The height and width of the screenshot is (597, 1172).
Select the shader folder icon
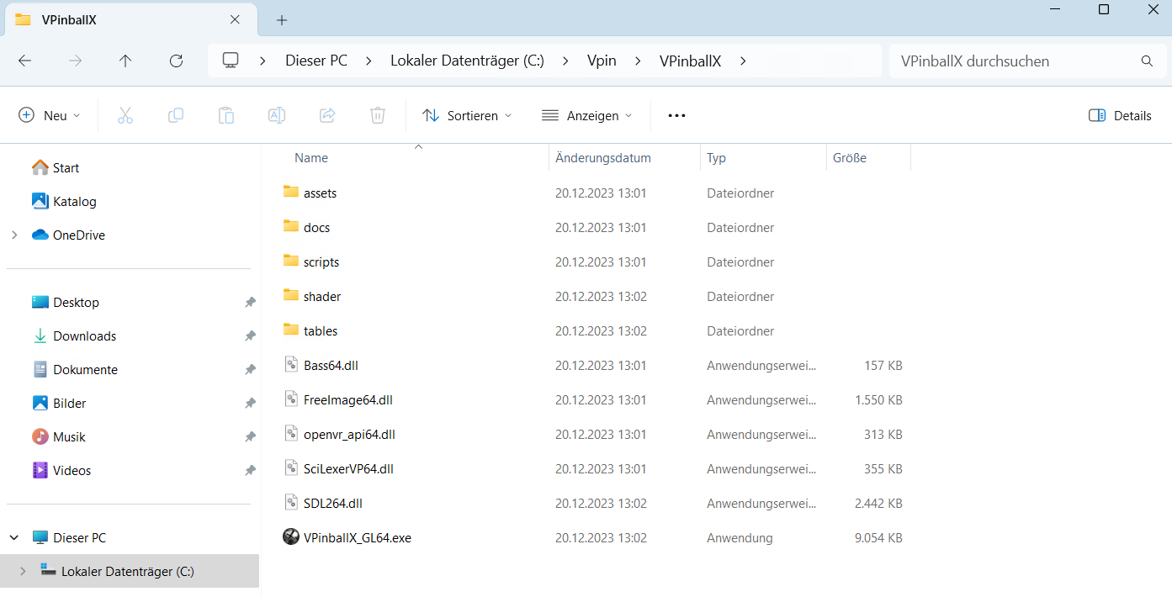[x=291, y=296]
